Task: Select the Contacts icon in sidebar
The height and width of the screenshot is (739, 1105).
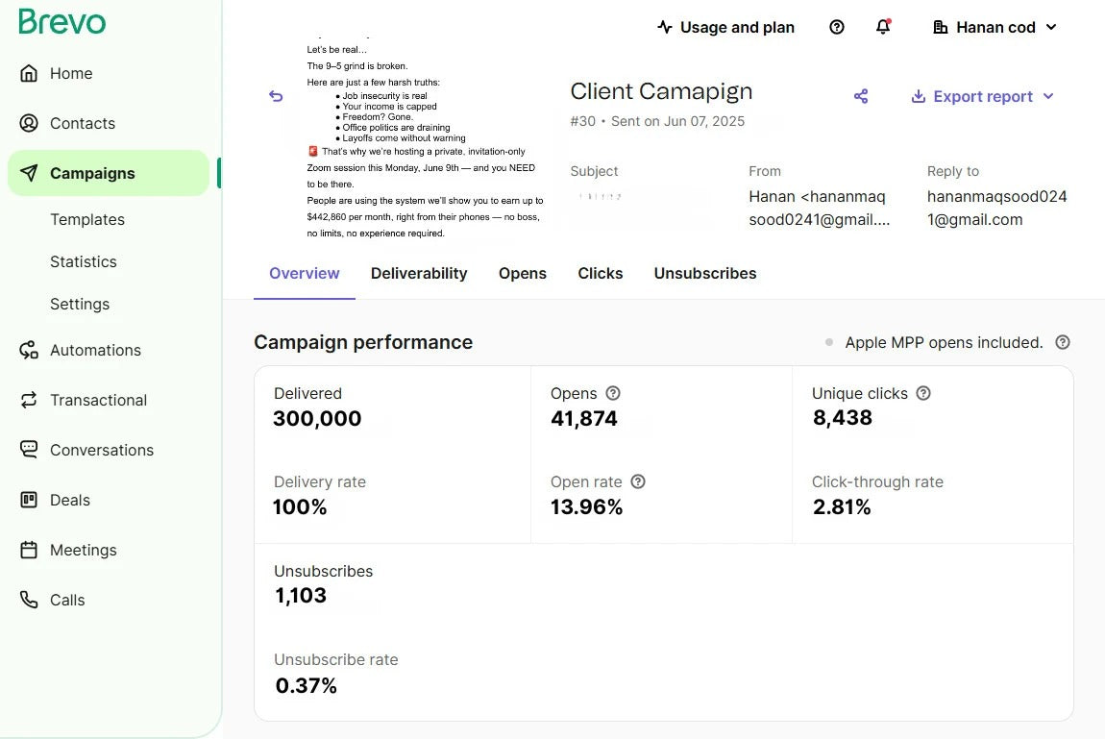Action: pos(28,123)
